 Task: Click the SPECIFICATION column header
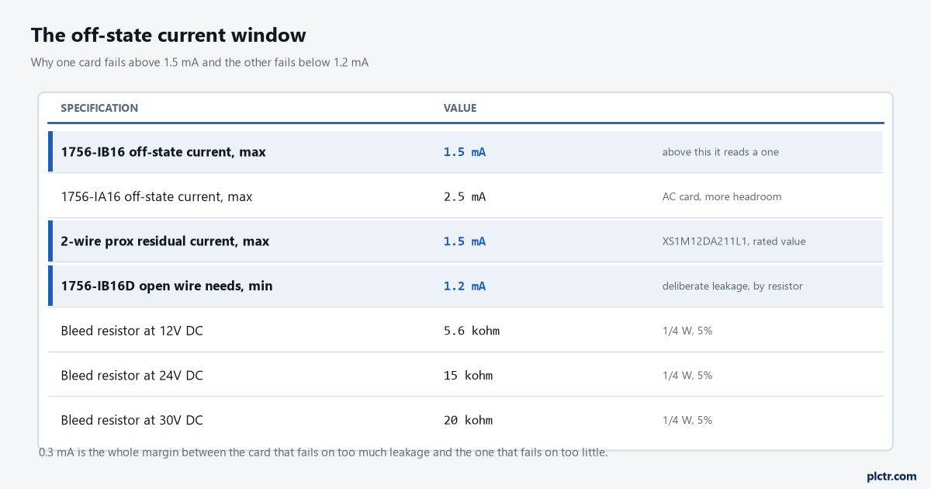pyautogui.click(x=99, y=108)
